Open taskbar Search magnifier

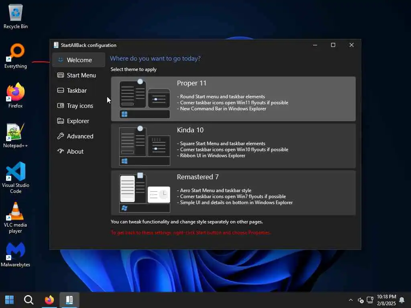coord(28,300)
